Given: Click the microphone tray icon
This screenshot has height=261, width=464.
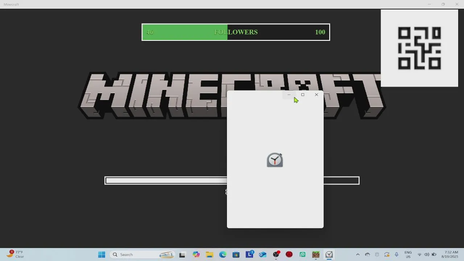Looking at the screenshot, I should [397, 254].
